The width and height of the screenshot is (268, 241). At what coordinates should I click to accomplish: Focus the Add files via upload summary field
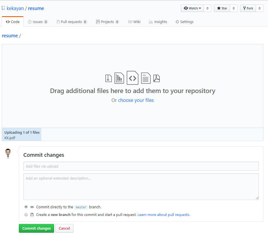(141, 166)
